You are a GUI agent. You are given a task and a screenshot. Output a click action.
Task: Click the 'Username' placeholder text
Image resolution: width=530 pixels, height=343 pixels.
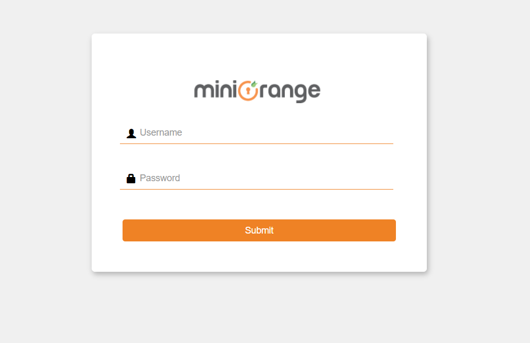coord(161,132)
